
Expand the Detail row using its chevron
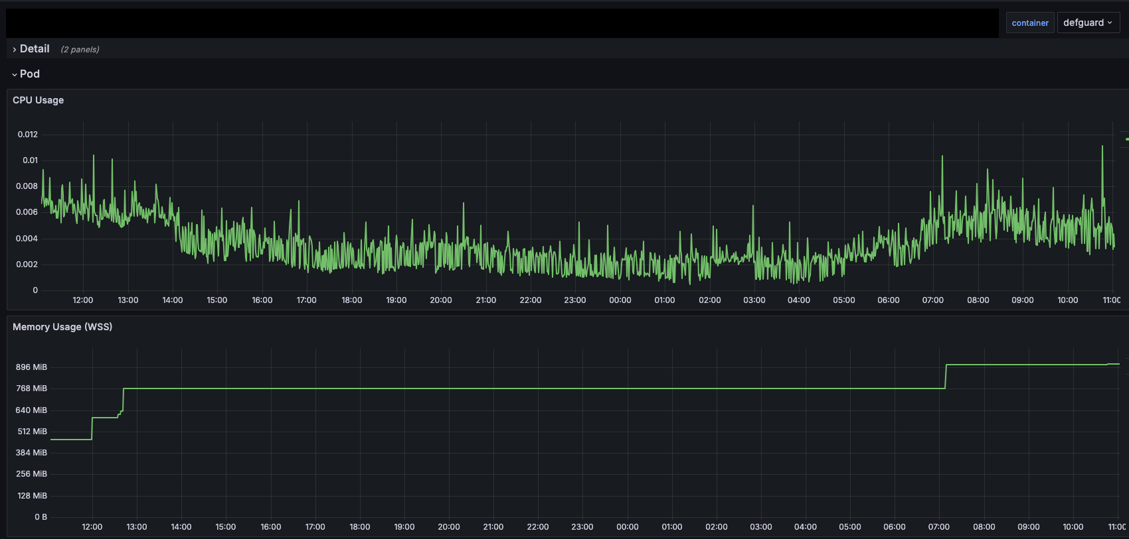click(x=15, y=50)
